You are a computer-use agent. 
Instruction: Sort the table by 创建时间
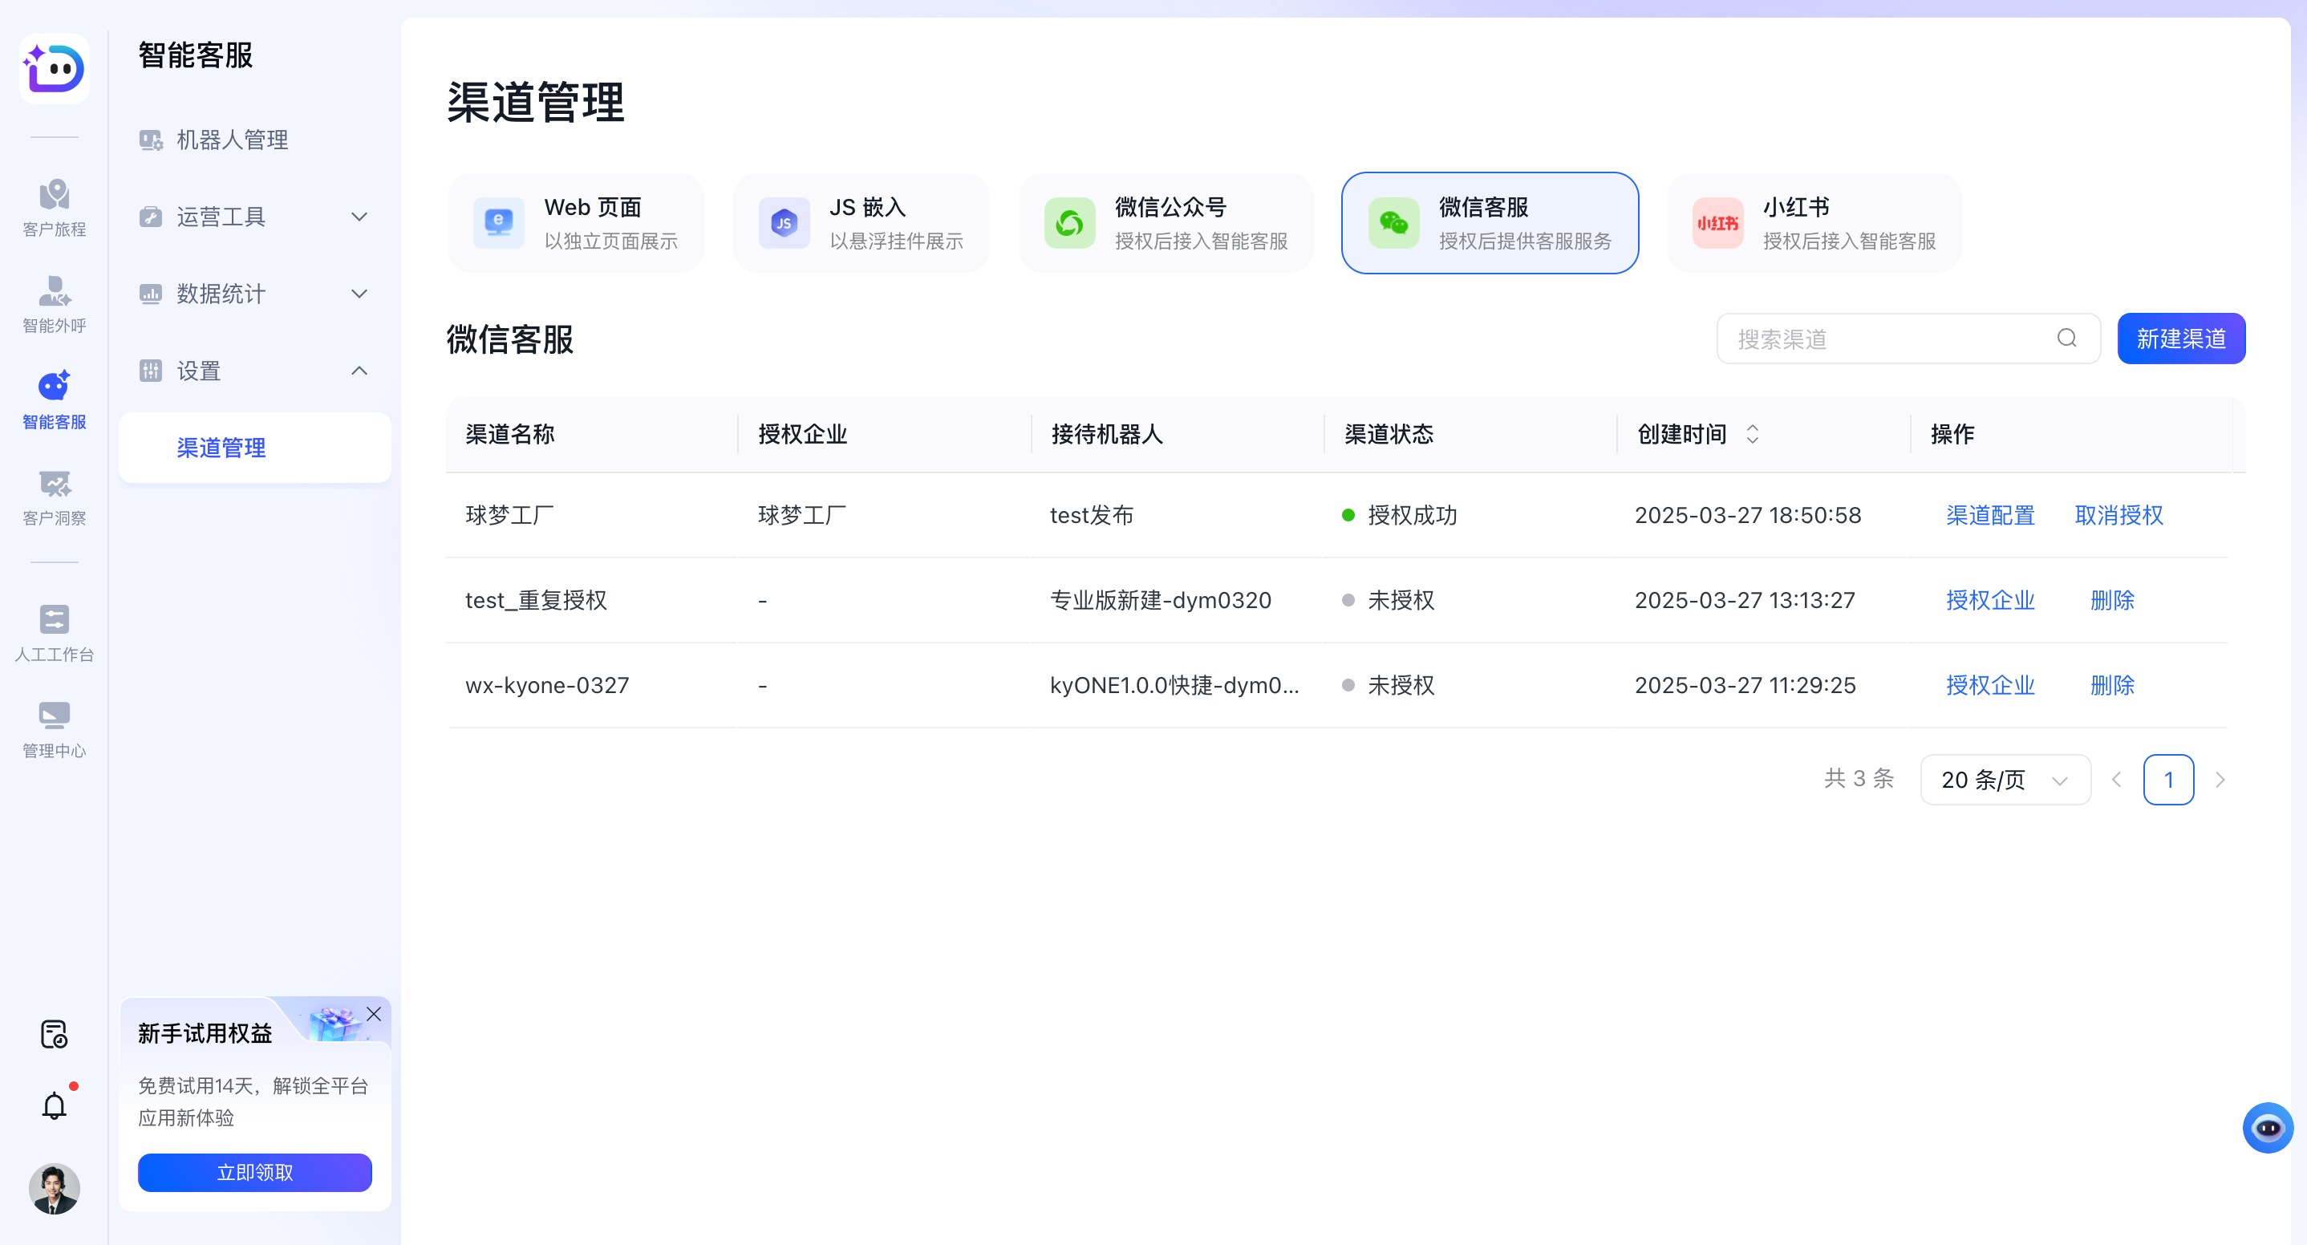[1753, 433]
